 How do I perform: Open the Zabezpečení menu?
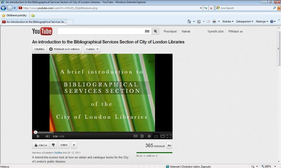245,21
